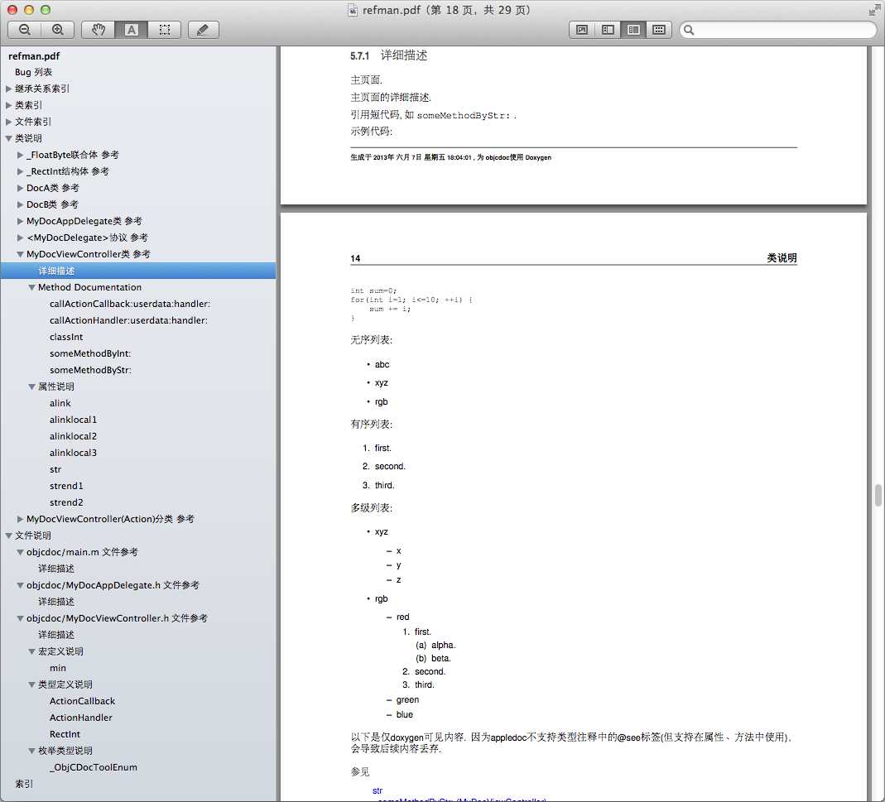Expand the 类索引 outline item

click(8, 105)
